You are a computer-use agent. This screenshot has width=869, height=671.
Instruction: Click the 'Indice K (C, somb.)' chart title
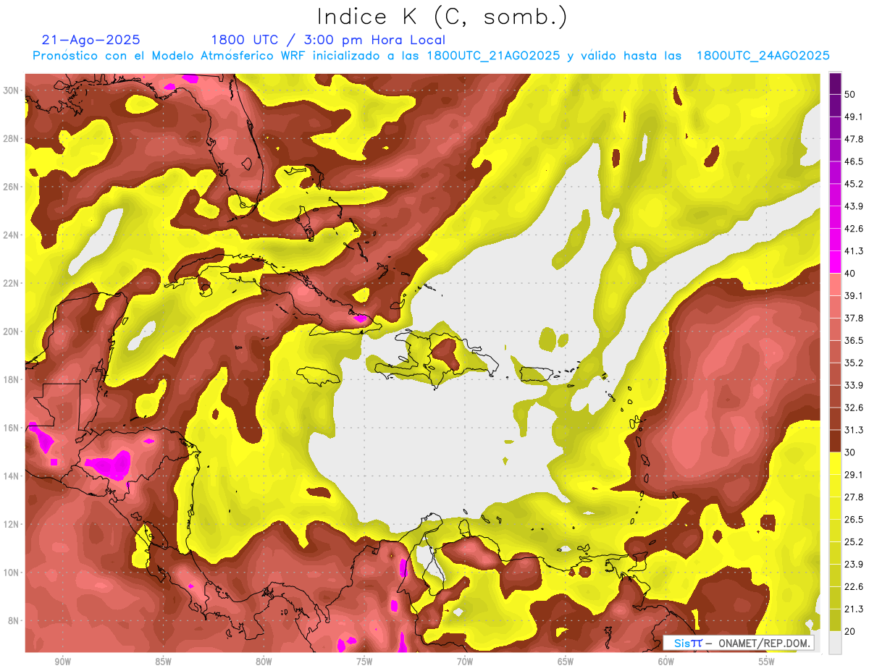(442, 17)
